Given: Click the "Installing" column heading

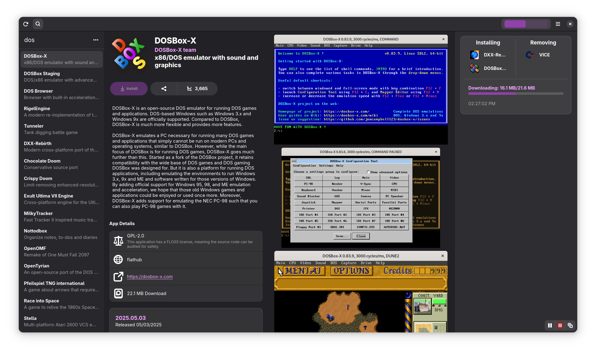Looking at the screenshot, I should (488, 43).
